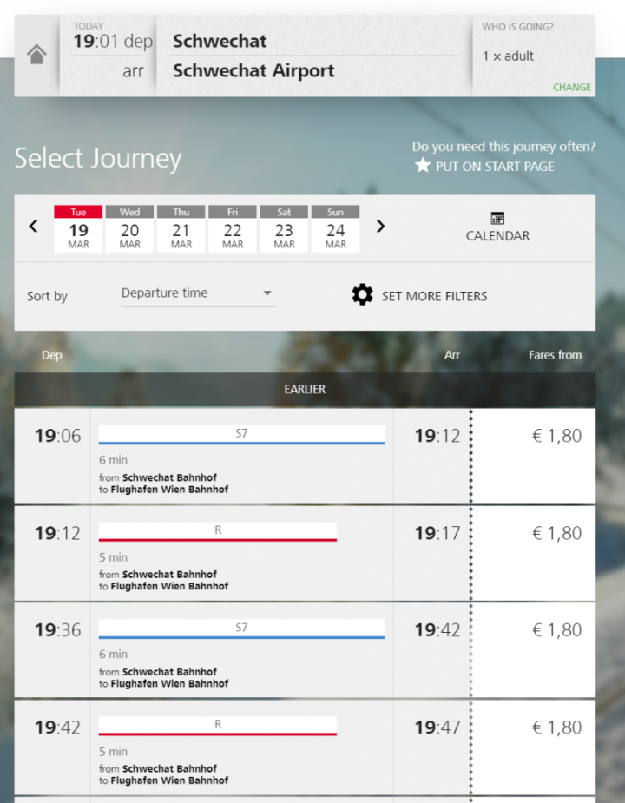Click SET MORE FILTERS button
Screen dimensions: 625x803
tap(434, 296)
